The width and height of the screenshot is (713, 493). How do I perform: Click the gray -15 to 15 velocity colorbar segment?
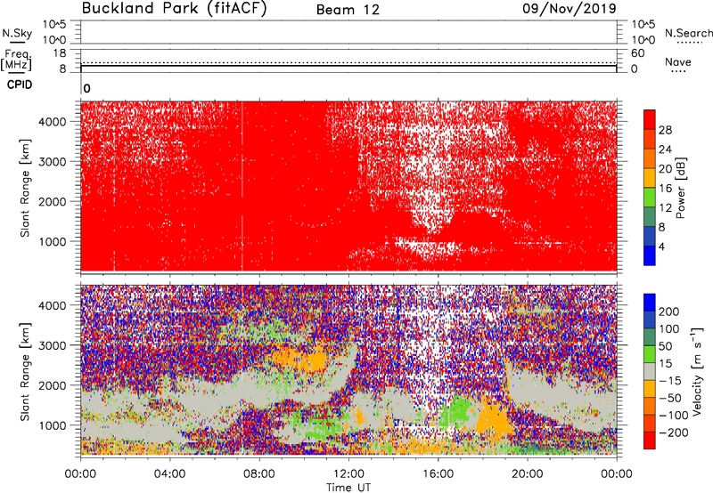650,371
